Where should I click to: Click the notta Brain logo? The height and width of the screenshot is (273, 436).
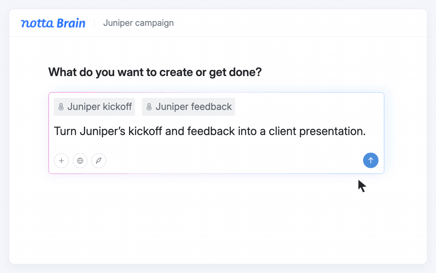click(53, 23)
